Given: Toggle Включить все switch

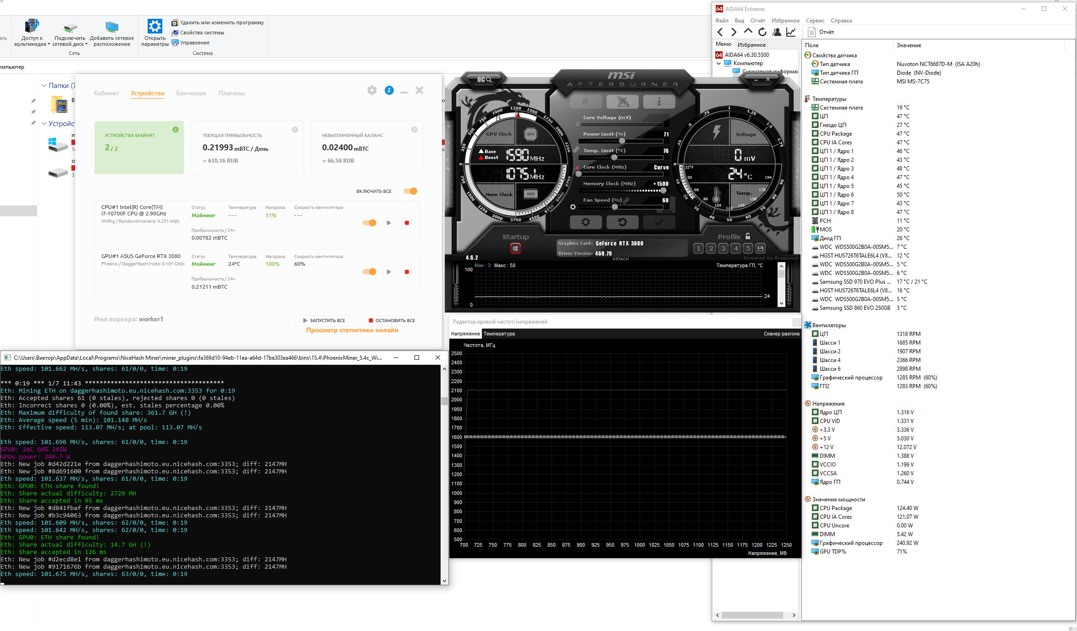Looking at the screenshot, I should click(410, 191).
